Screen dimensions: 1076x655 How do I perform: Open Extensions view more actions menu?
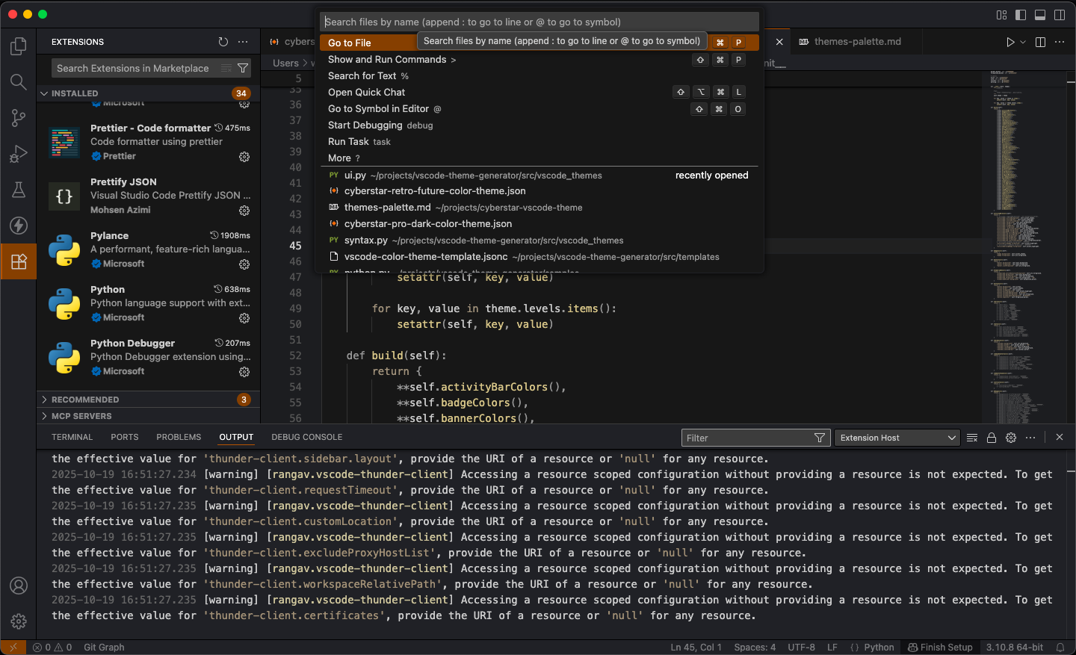(x=243, y=42)
